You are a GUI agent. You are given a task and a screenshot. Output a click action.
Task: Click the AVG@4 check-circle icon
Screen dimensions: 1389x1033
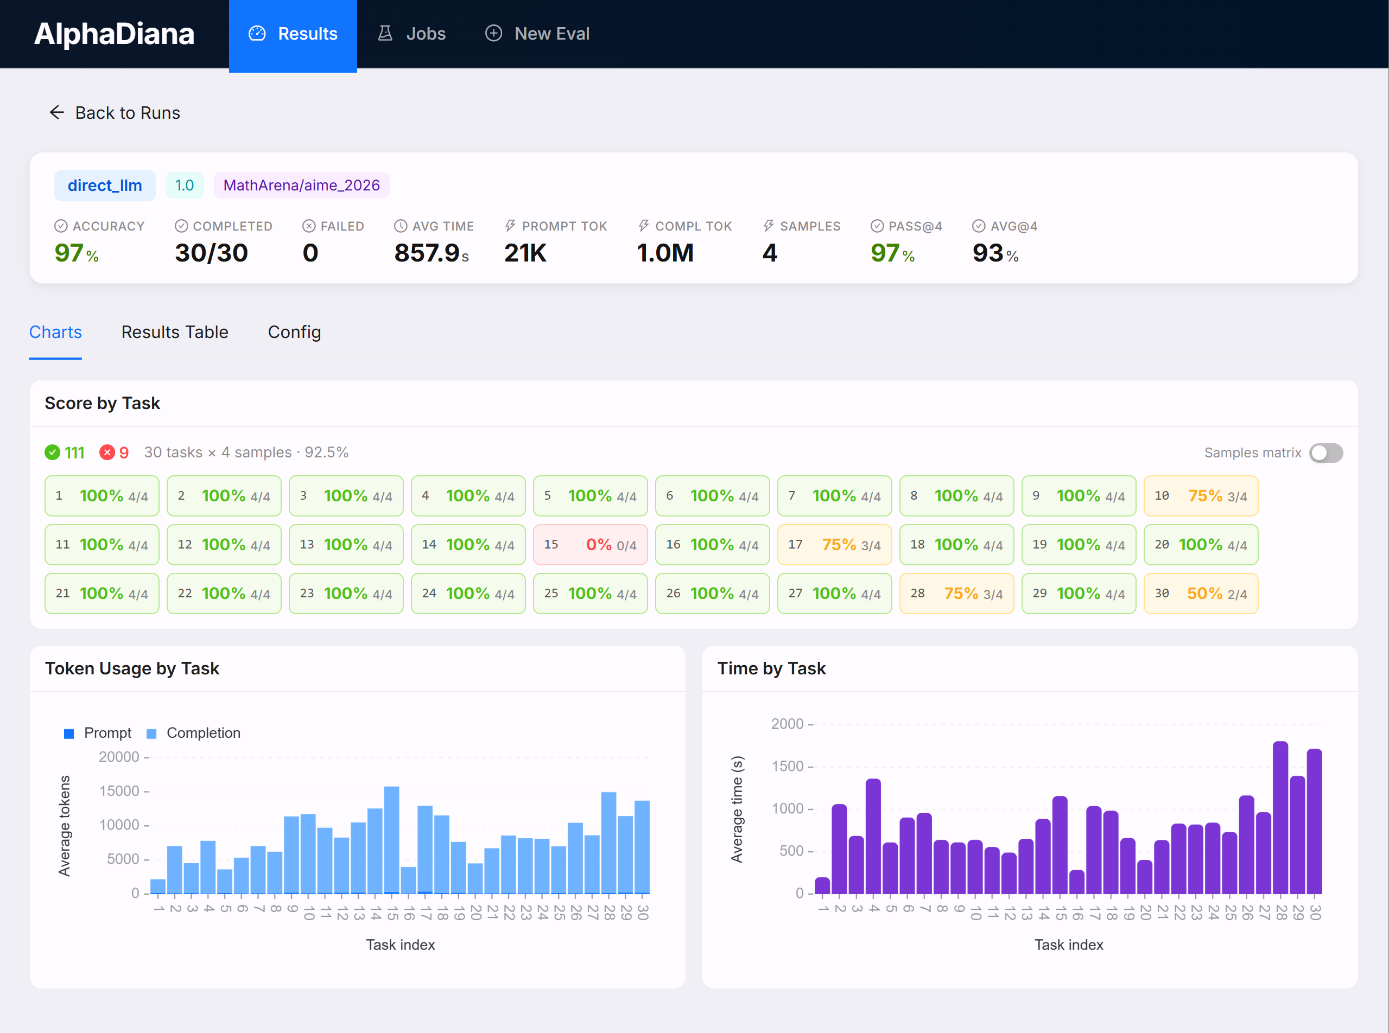(979, 226)
